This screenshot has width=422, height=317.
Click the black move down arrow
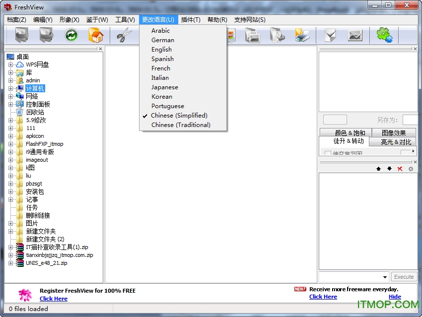[x=389, y=169]
